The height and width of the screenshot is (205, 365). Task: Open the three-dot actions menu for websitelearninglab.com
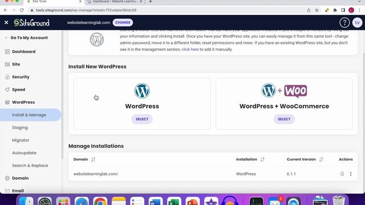pyautogui.click(x=351, y=174)
